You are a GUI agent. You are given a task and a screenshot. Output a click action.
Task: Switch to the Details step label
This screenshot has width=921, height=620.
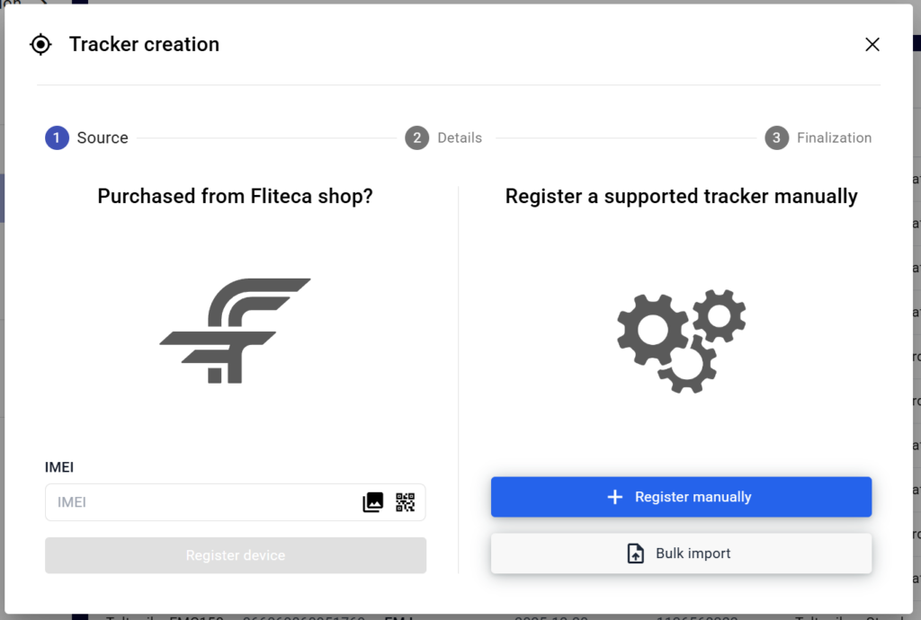pos(460,137)
